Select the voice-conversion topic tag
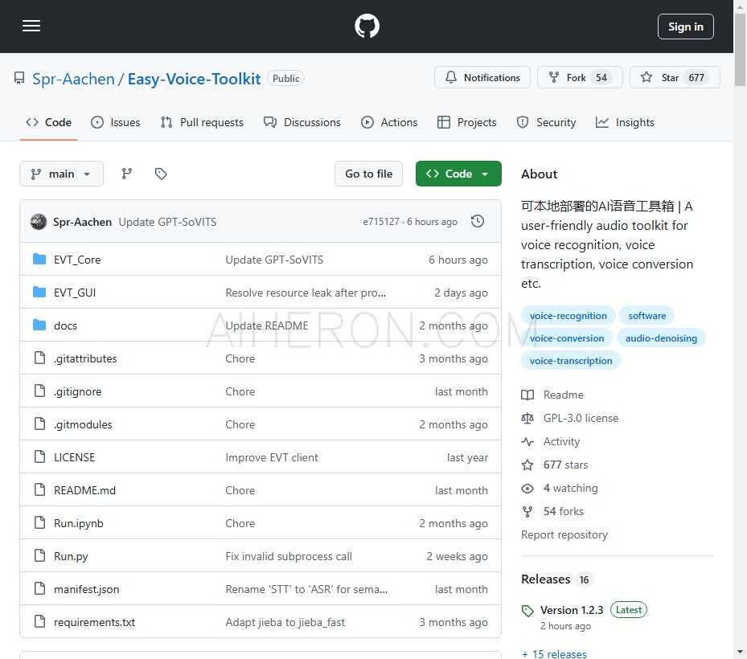 567,338
